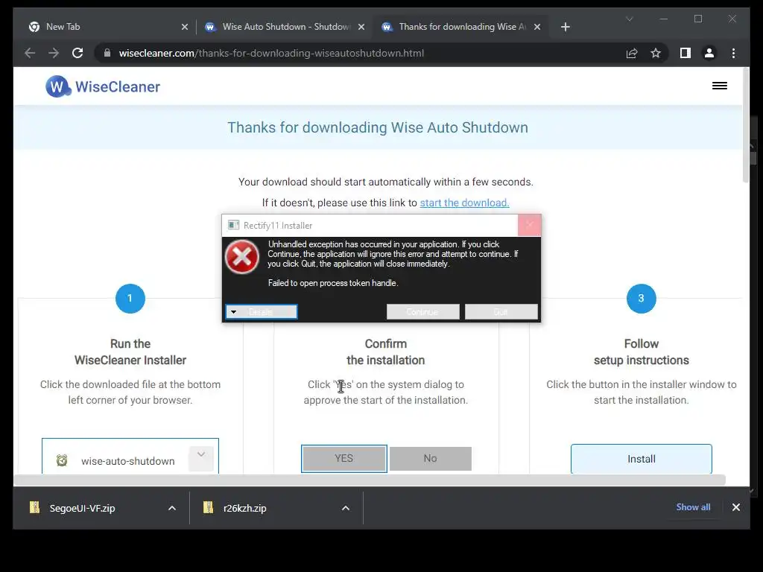Click the red error icon in dialog
Screen dimensions: 763x572
[242, 257]
